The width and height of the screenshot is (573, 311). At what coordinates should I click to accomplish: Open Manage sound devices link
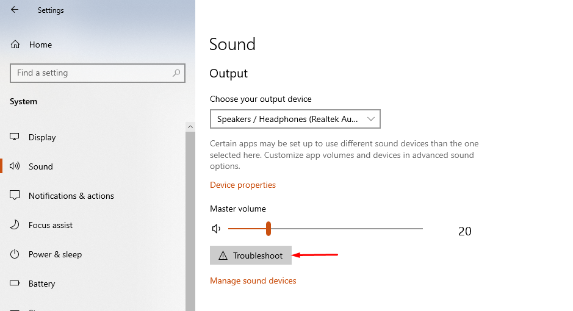[x=253, y=281]
